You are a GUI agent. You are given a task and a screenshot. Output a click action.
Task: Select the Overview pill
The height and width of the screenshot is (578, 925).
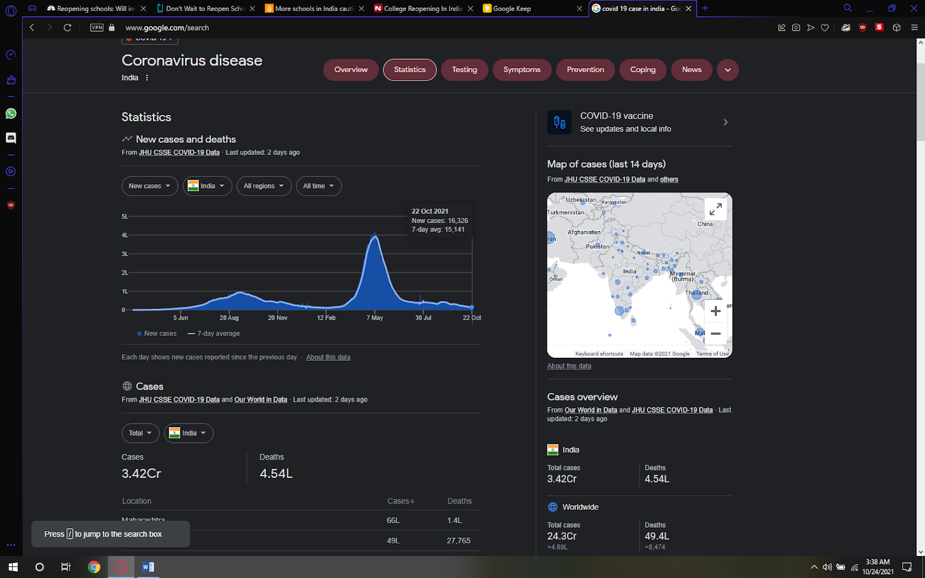351,70
